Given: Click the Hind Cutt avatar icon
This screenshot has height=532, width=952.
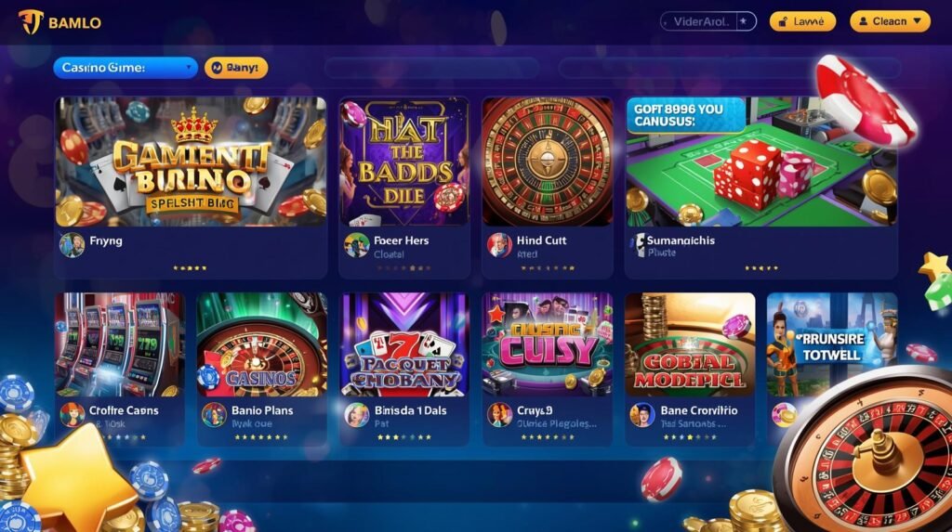Looking at the screenshot, I should pyautogui.click(x=499, y=245).
